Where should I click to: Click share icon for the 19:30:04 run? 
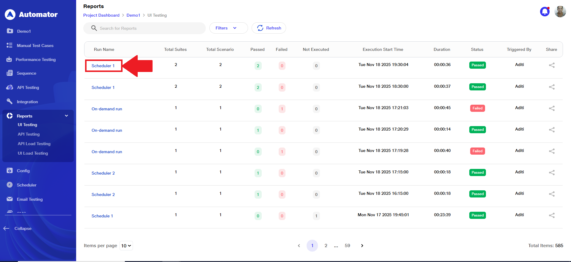point(552,65)
